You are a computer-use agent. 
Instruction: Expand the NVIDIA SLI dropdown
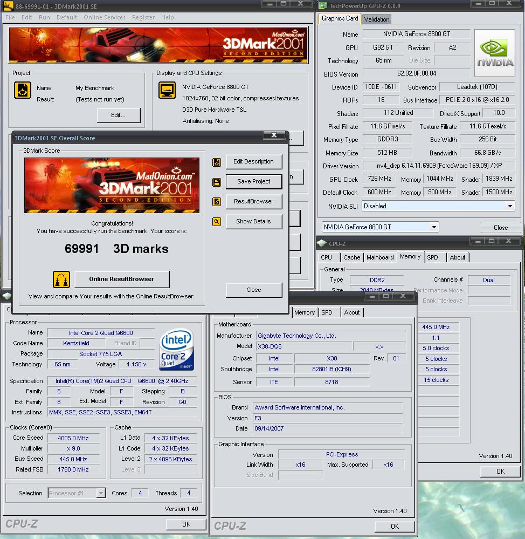[x=510, y=206]
